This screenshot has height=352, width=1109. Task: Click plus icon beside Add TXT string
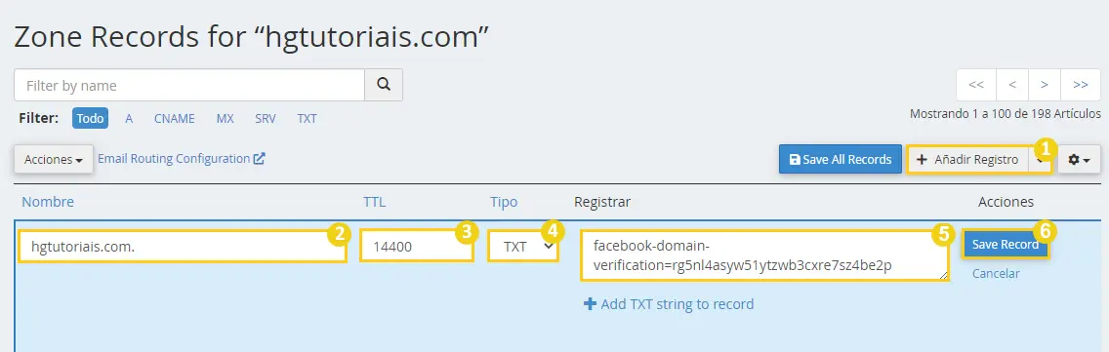590,304
